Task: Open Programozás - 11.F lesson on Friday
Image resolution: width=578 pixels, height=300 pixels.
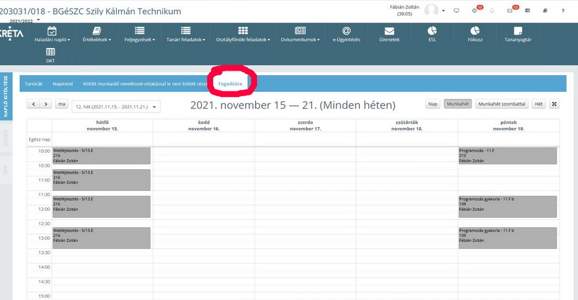Action: pos(507,156)
